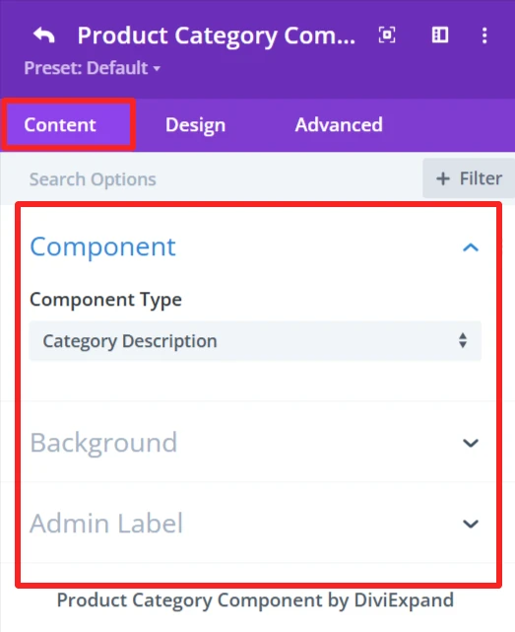The image size is (515, 632).
Task: Expand the Background section chevron
Action: pos(471,443)
